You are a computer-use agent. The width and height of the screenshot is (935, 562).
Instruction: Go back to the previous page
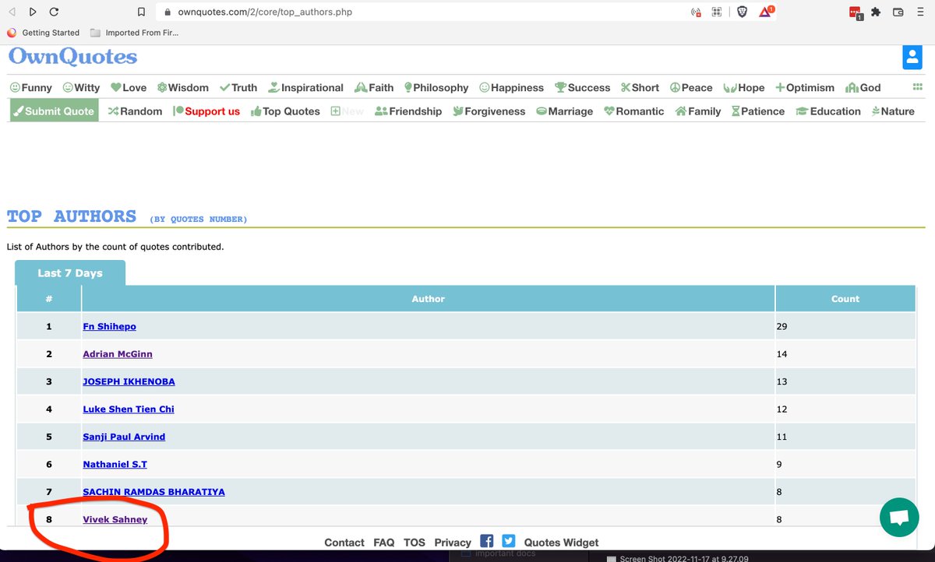(x=12, y=12)
